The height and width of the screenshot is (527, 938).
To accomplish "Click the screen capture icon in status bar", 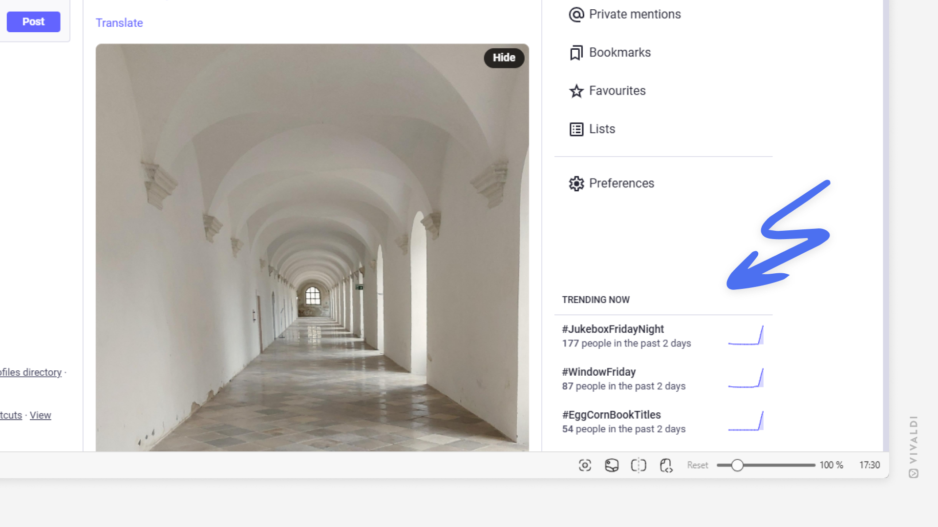I will 585,465.
